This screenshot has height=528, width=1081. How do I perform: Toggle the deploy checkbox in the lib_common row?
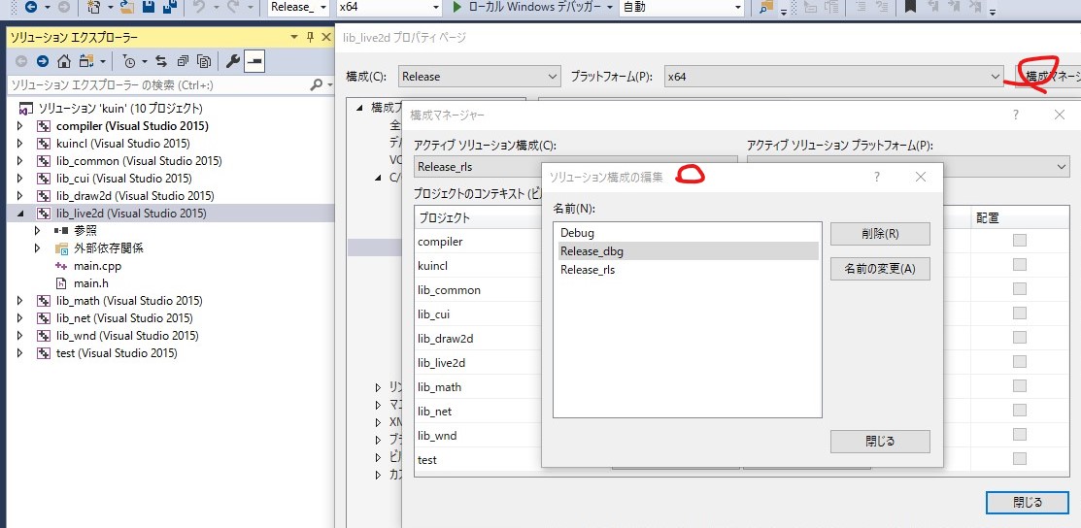tap(1019, 289)
